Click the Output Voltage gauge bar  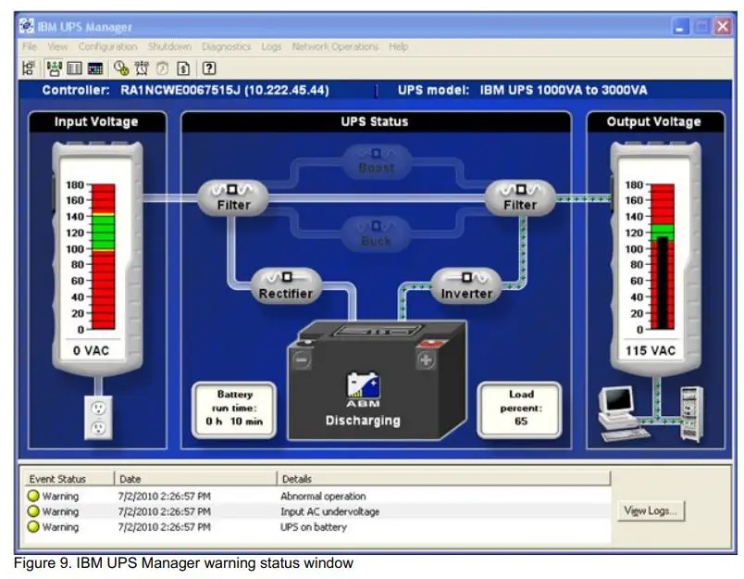(x=663, y=257)
